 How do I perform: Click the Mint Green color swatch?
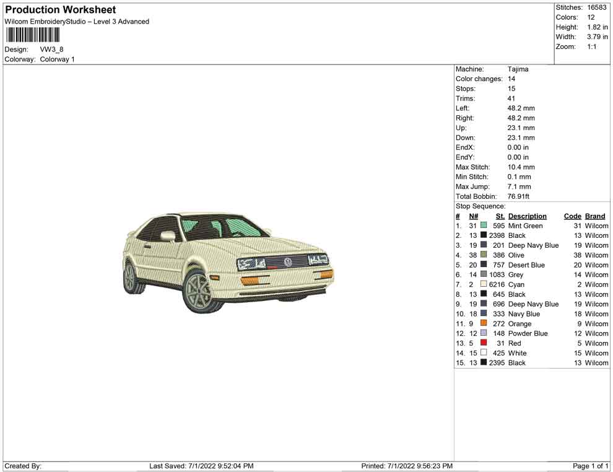click(x=484, y=226)
